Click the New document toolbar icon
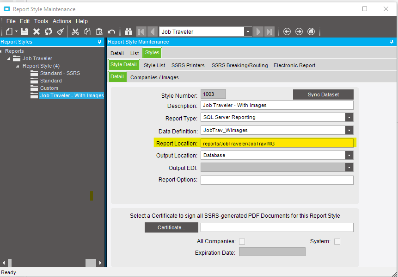Screen dimensions: 398x277 click(x=9, y=31)
